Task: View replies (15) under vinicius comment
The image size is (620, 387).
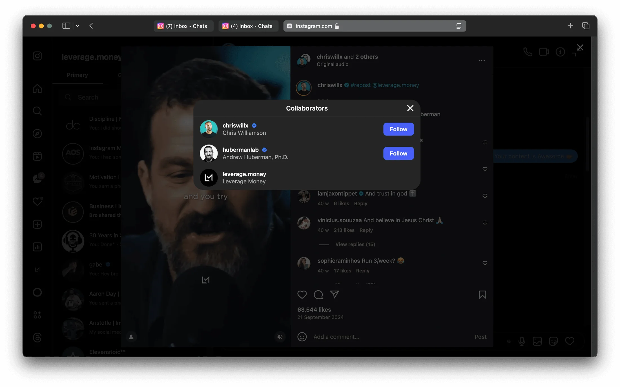Action: (x=355, y=244)
